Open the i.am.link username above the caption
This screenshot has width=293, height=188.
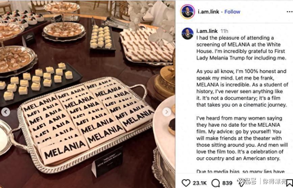(x=207, y=31)
